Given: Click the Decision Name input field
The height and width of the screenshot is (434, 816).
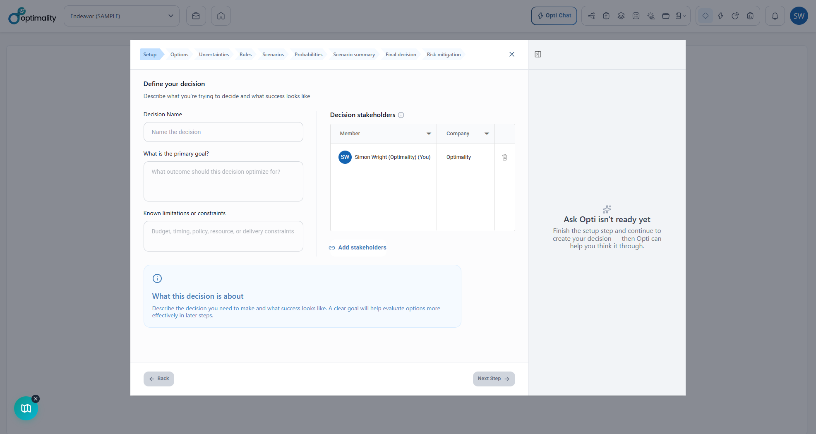Looking at the screenshot, I should point(223,132).
